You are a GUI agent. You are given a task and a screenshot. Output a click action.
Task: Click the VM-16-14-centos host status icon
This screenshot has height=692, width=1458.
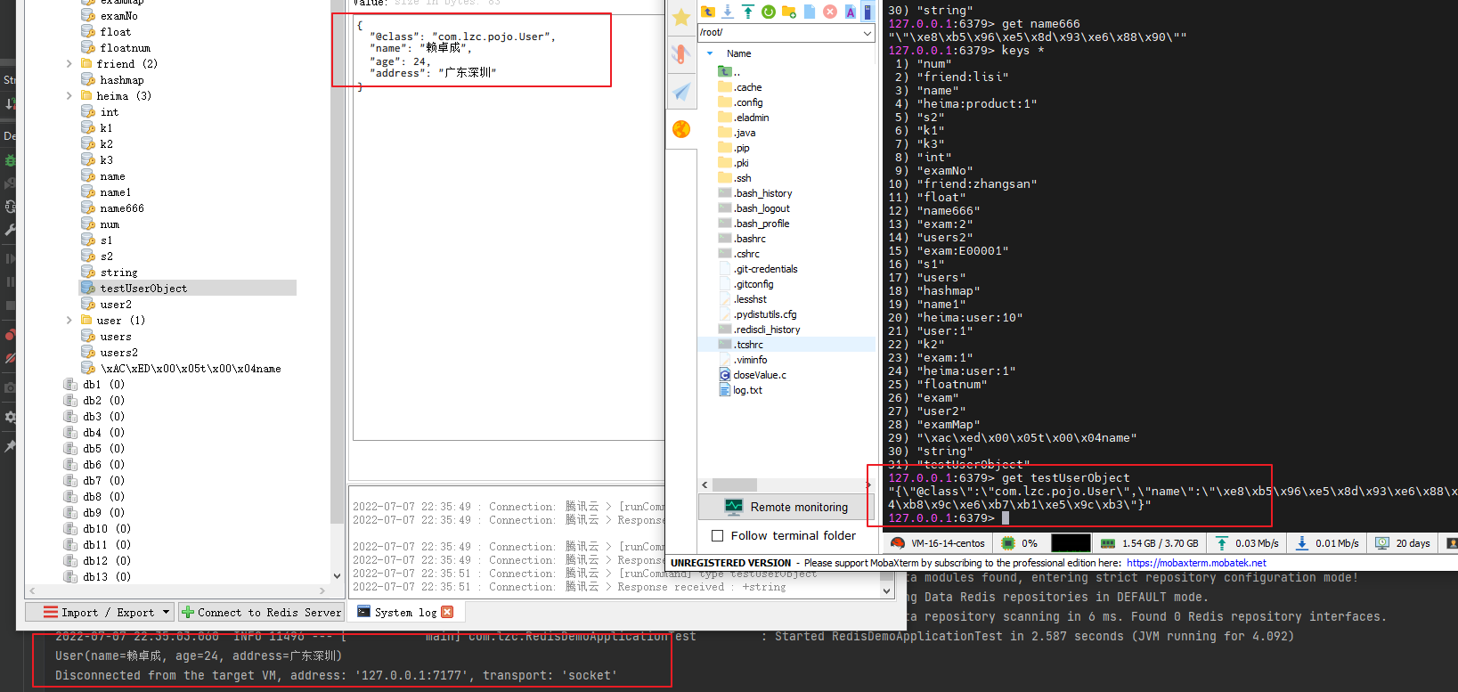(898, 542)
